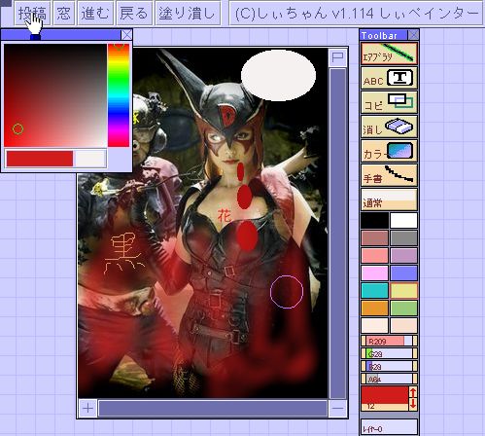Open the カラー color mode tool

point(389,151)
